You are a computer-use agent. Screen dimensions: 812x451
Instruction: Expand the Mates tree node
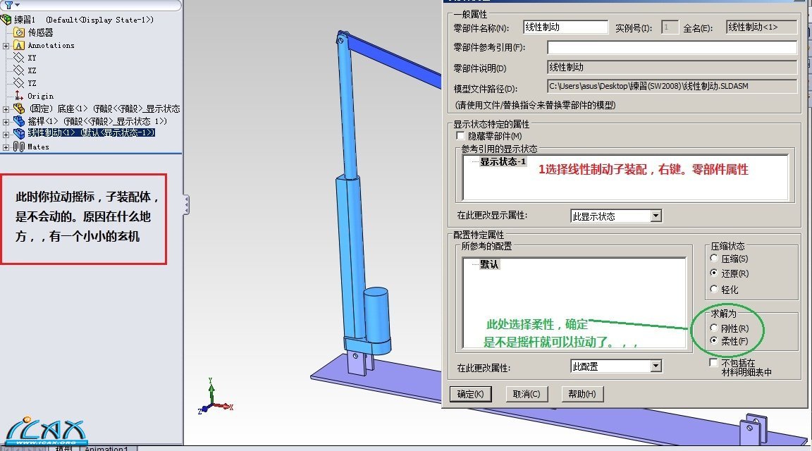click(6, 147)
